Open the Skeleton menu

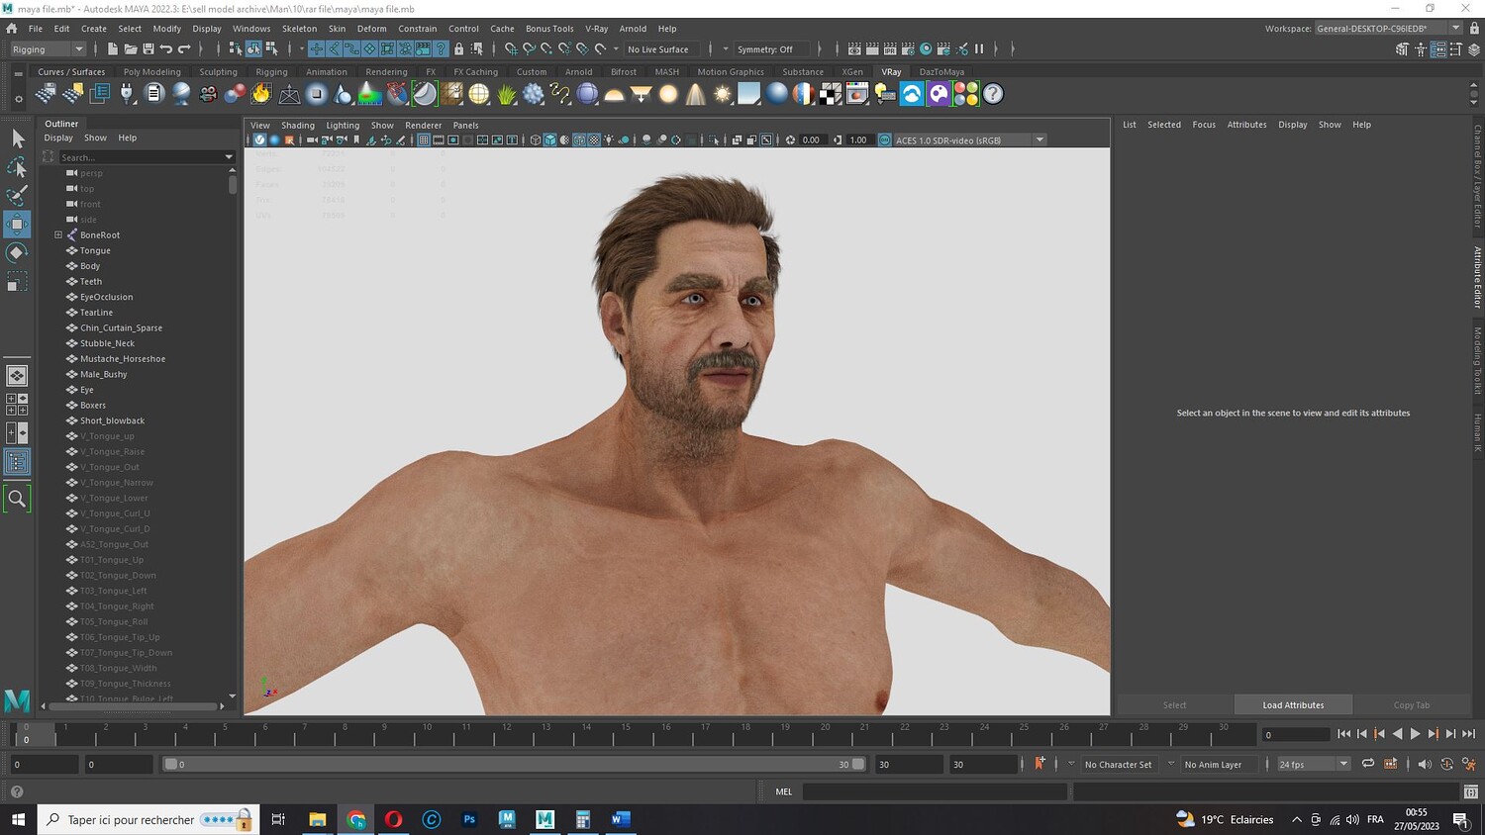tap(299, 29)
